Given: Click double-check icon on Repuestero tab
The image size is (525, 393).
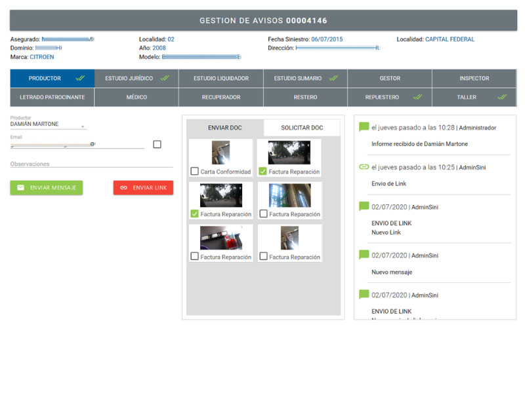Looking at the screenshot, I should (418, 97).
